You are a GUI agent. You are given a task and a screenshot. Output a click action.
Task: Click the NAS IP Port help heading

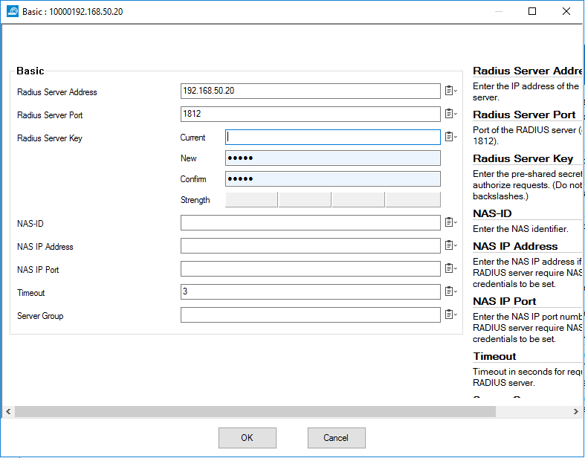(505, 301)
